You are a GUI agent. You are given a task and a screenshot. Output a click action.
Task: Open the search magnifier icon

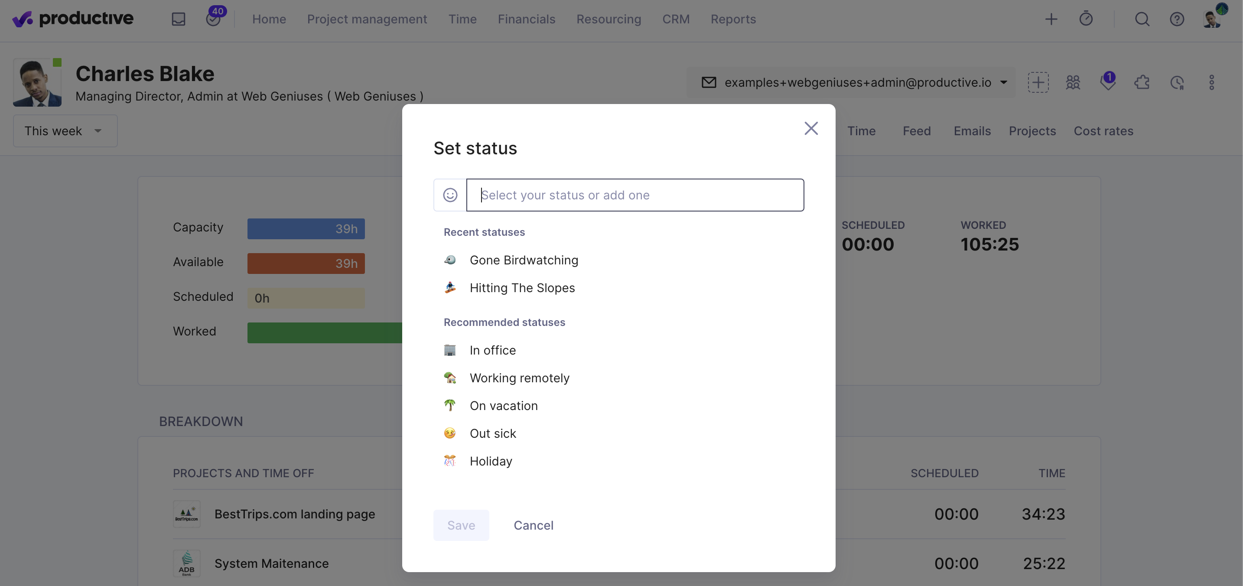coord(1142,19)
